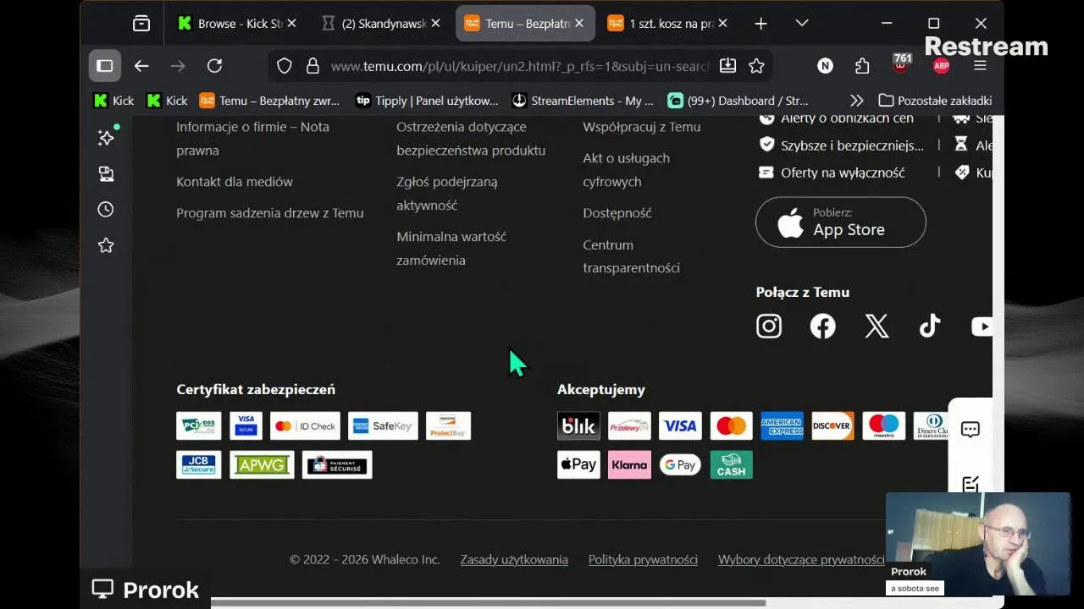Viewport: 1084px width, 609px height.
Task: Click the Visa payment logo
Action: coord(680,426)
